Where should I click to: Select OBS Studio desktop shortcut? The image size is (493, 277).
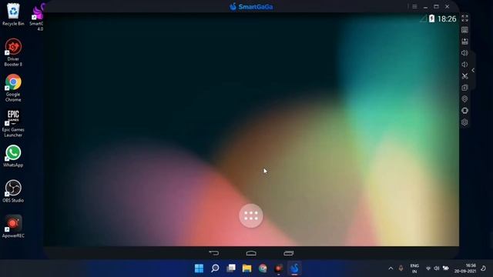[13, 192]
